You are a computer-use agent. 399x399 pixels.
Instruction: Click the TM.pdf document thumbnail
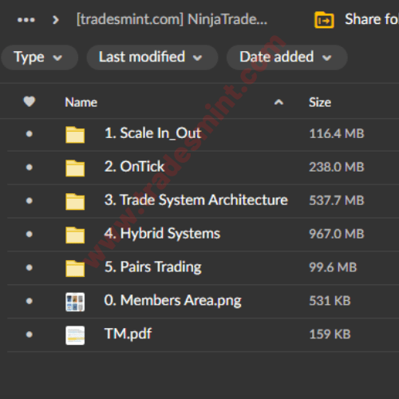pos(75,335)
